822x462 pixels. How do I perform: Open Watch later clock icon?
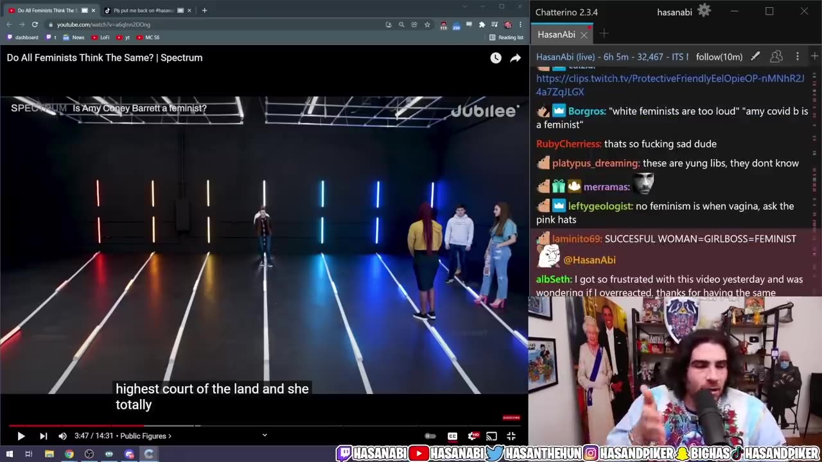496,58
